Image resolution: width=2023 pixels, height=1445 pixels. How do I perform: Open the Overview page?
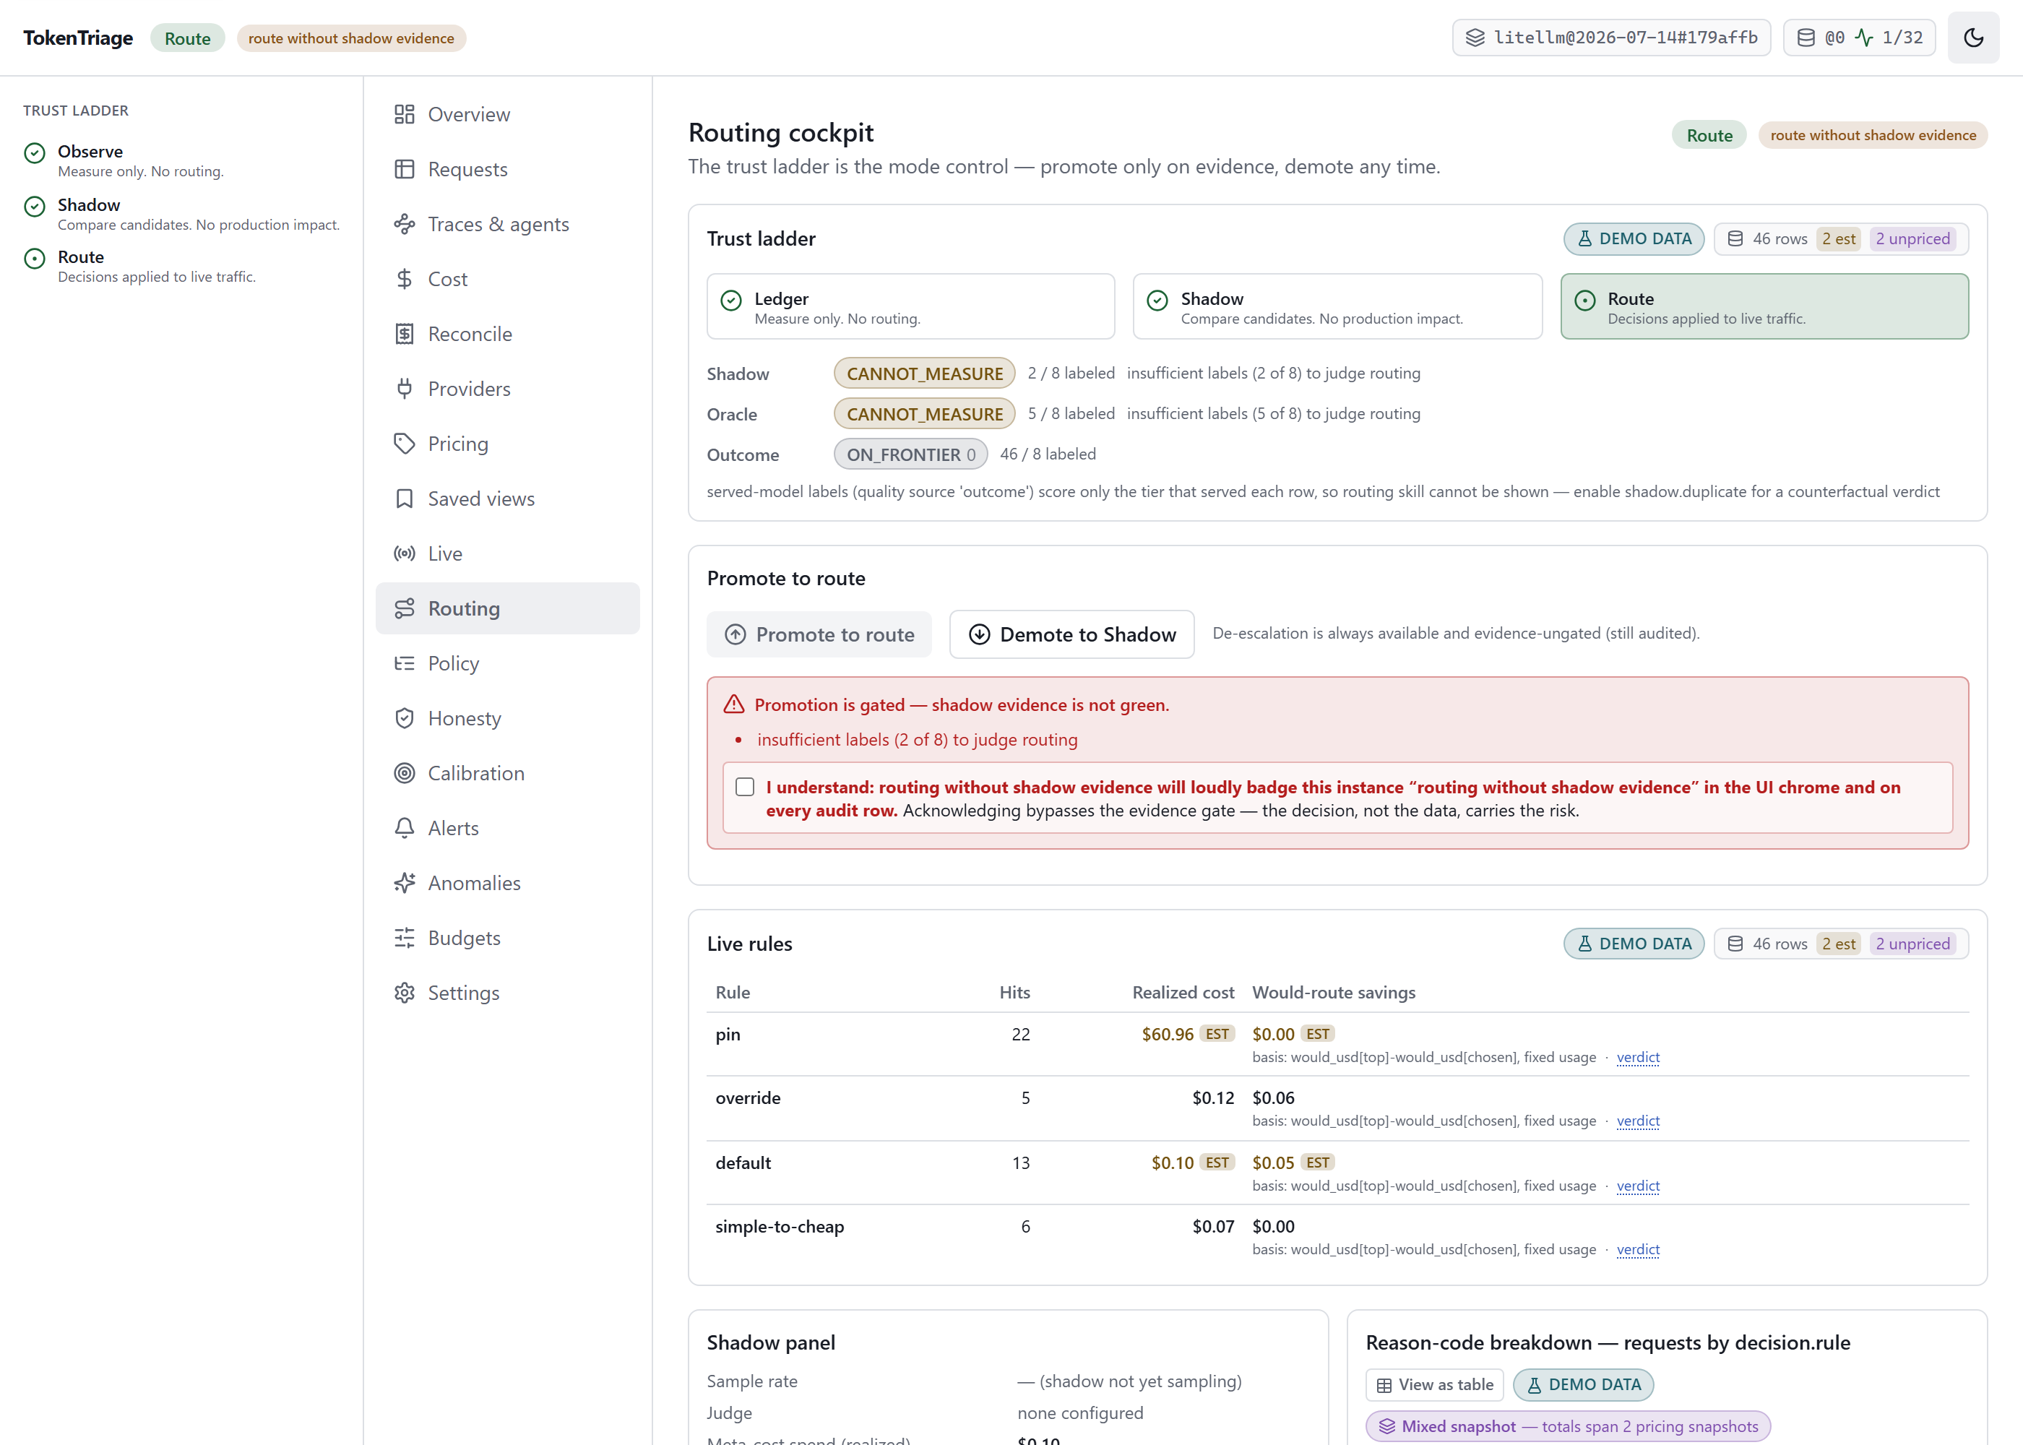(507, 114)
